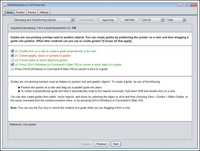Image resolution: width=200 pixels, height=151 pixels.
Task: Click 'Convert paths or vector objects to guides' text
Action: (43, 60)
